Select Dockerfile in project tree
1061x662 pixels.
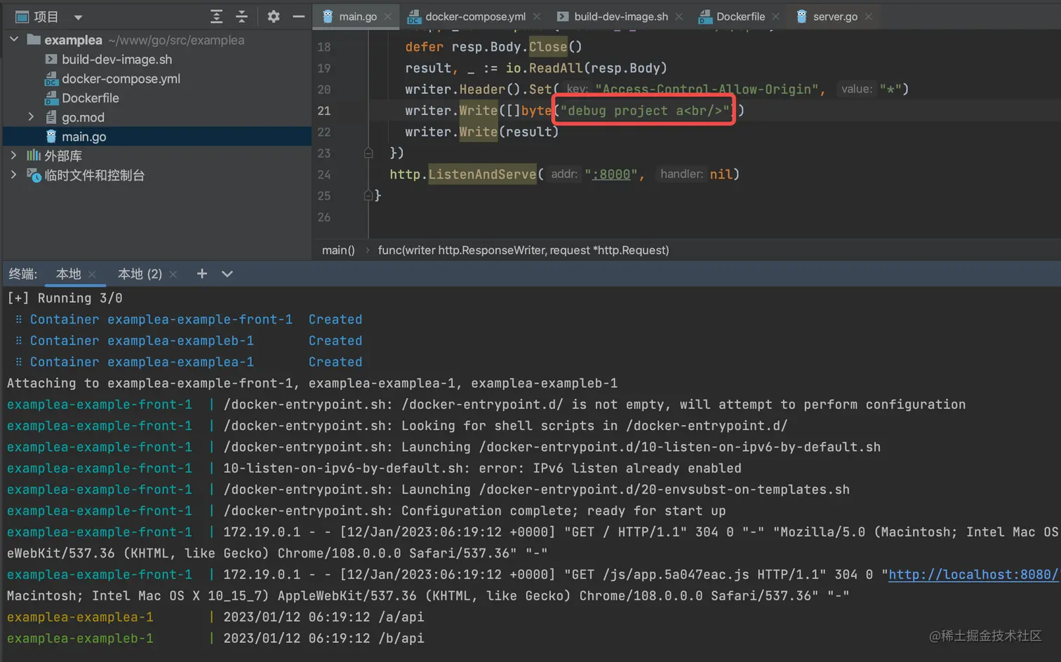pyautogui.click(x=91, y=98)
